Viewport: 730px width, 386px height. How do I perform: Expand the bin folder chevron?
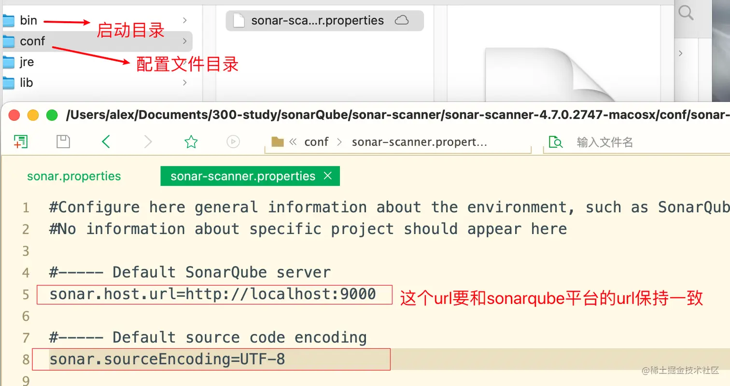point(185,20)
